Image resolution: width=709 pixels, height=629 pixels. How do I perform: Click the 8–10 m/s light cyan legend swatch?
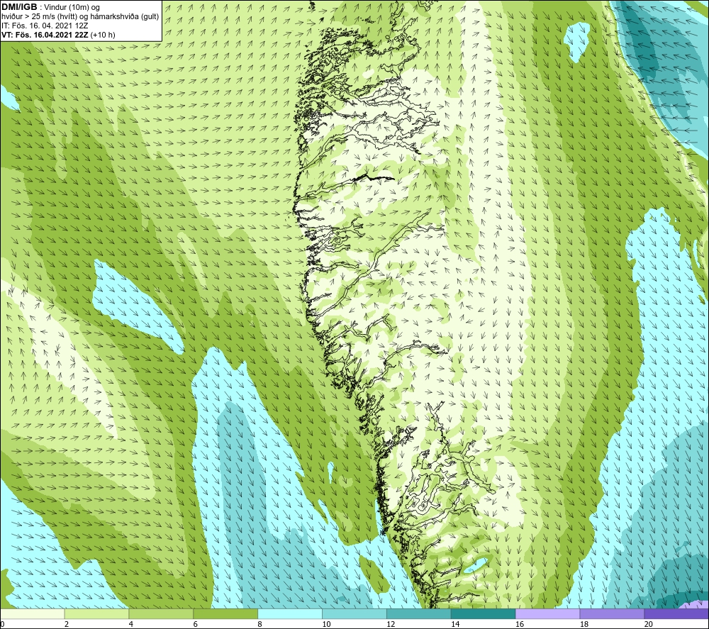click(x=290, y=614)
